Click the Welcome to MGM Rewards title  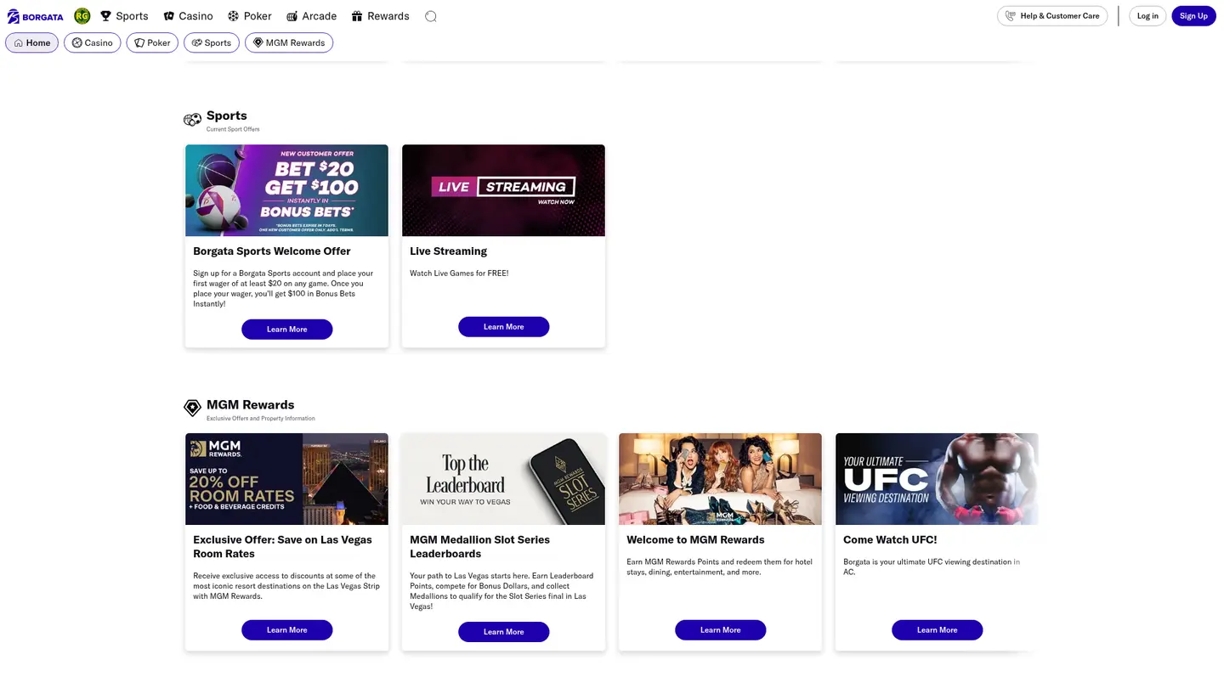695,540
